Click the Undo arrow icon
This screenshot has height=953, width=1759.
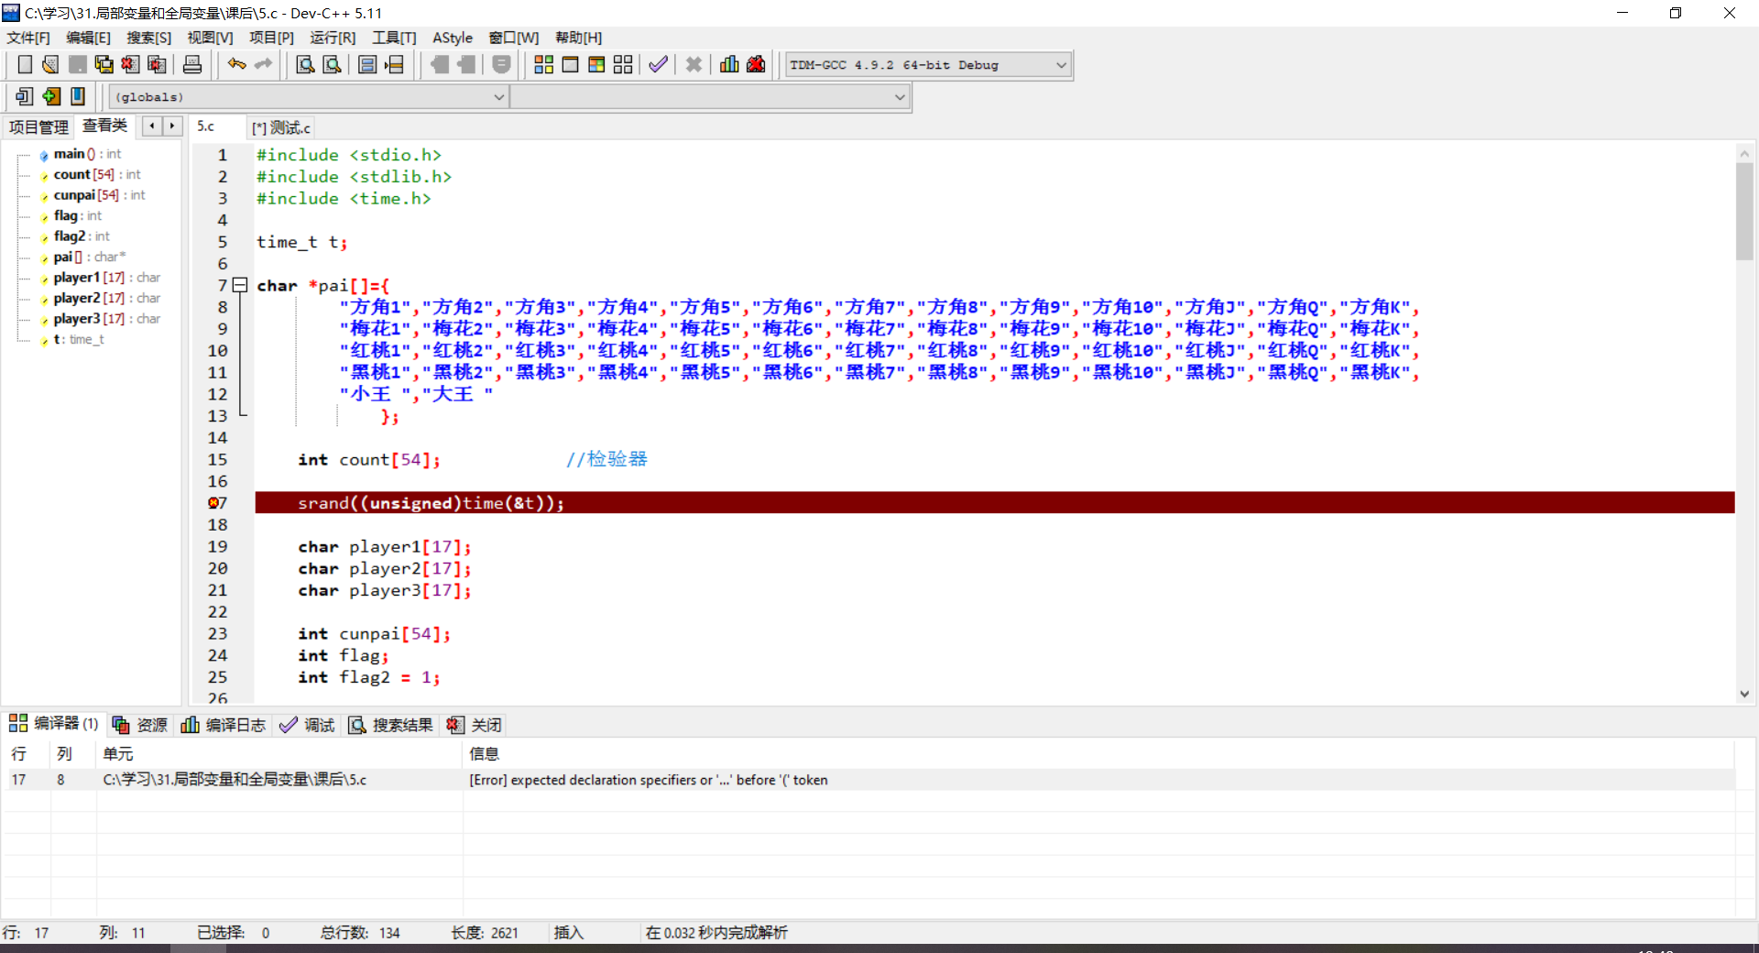click(x=236, y=64)
